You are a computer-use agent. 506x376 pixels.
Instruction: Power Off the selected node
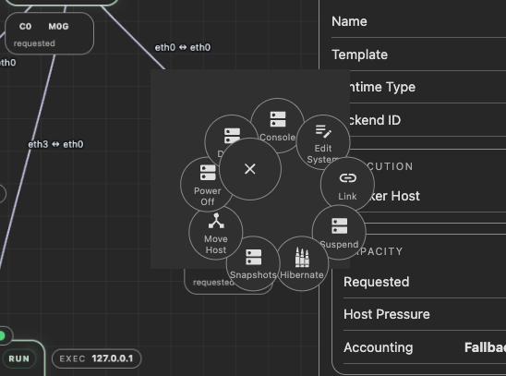(x=207, y=185)
